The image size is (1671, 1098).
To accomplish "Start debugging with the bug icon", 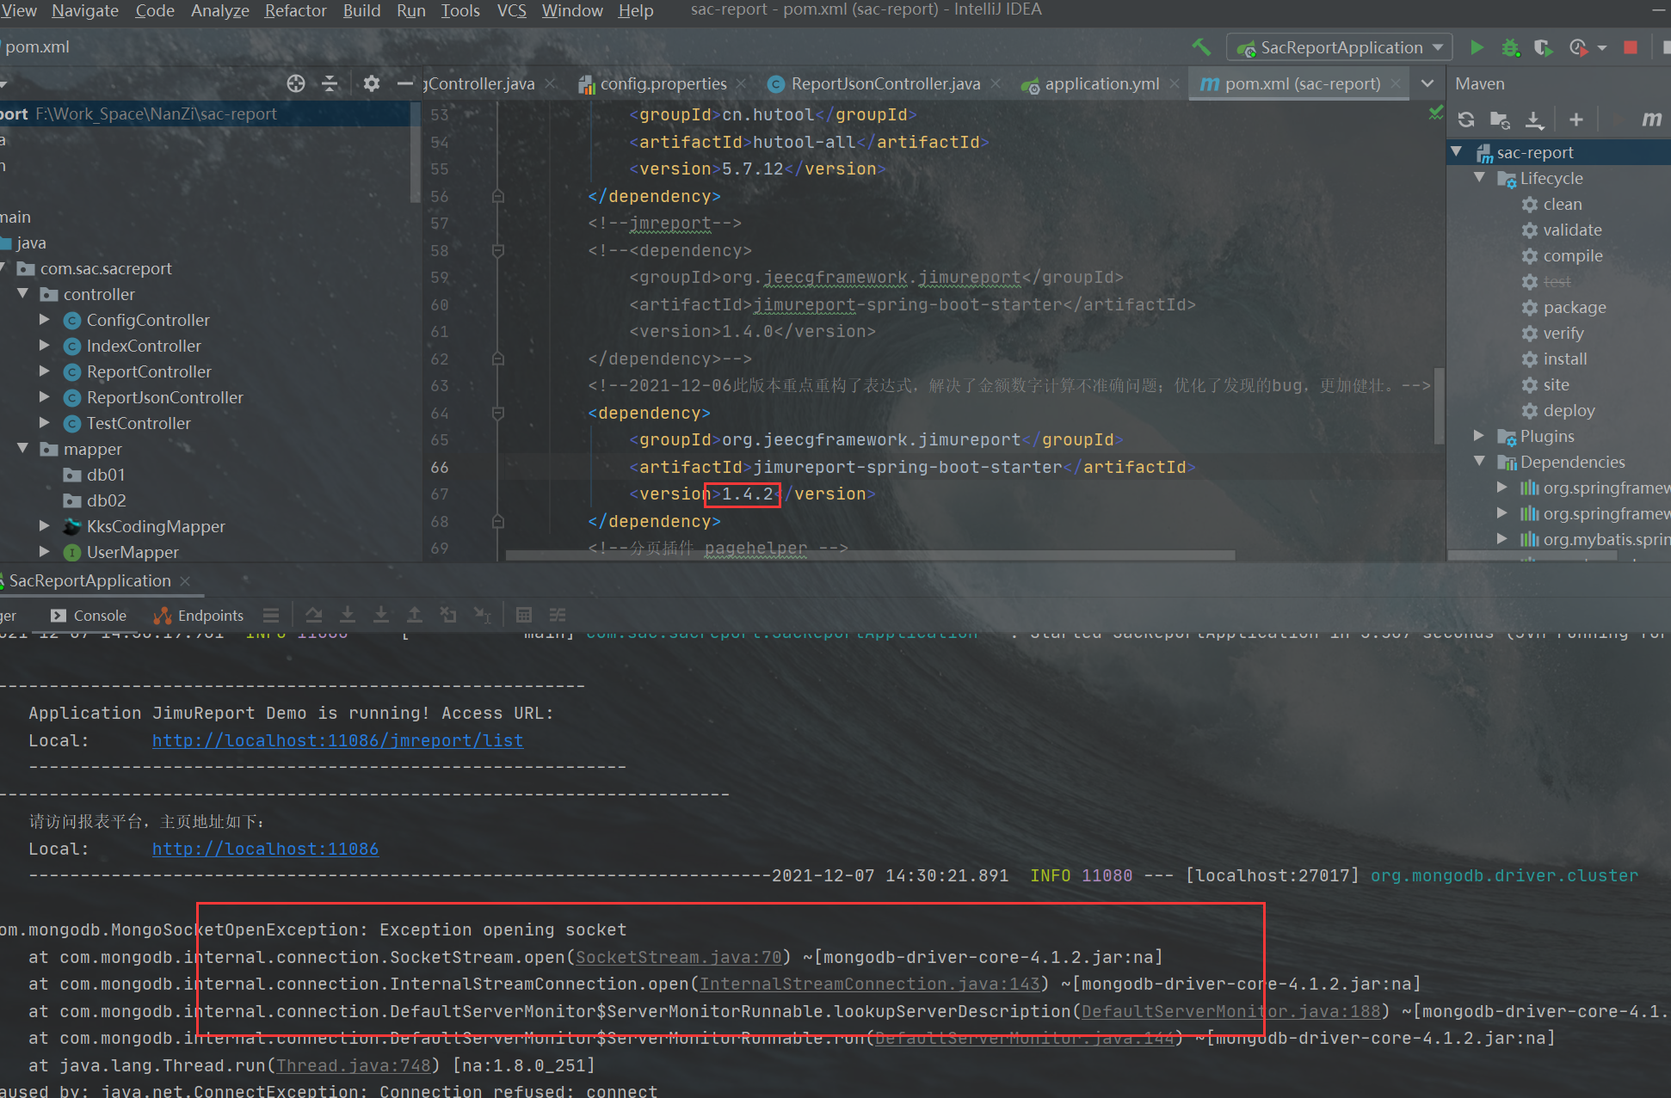I will pyautogui.click(x=1510, y=47).
